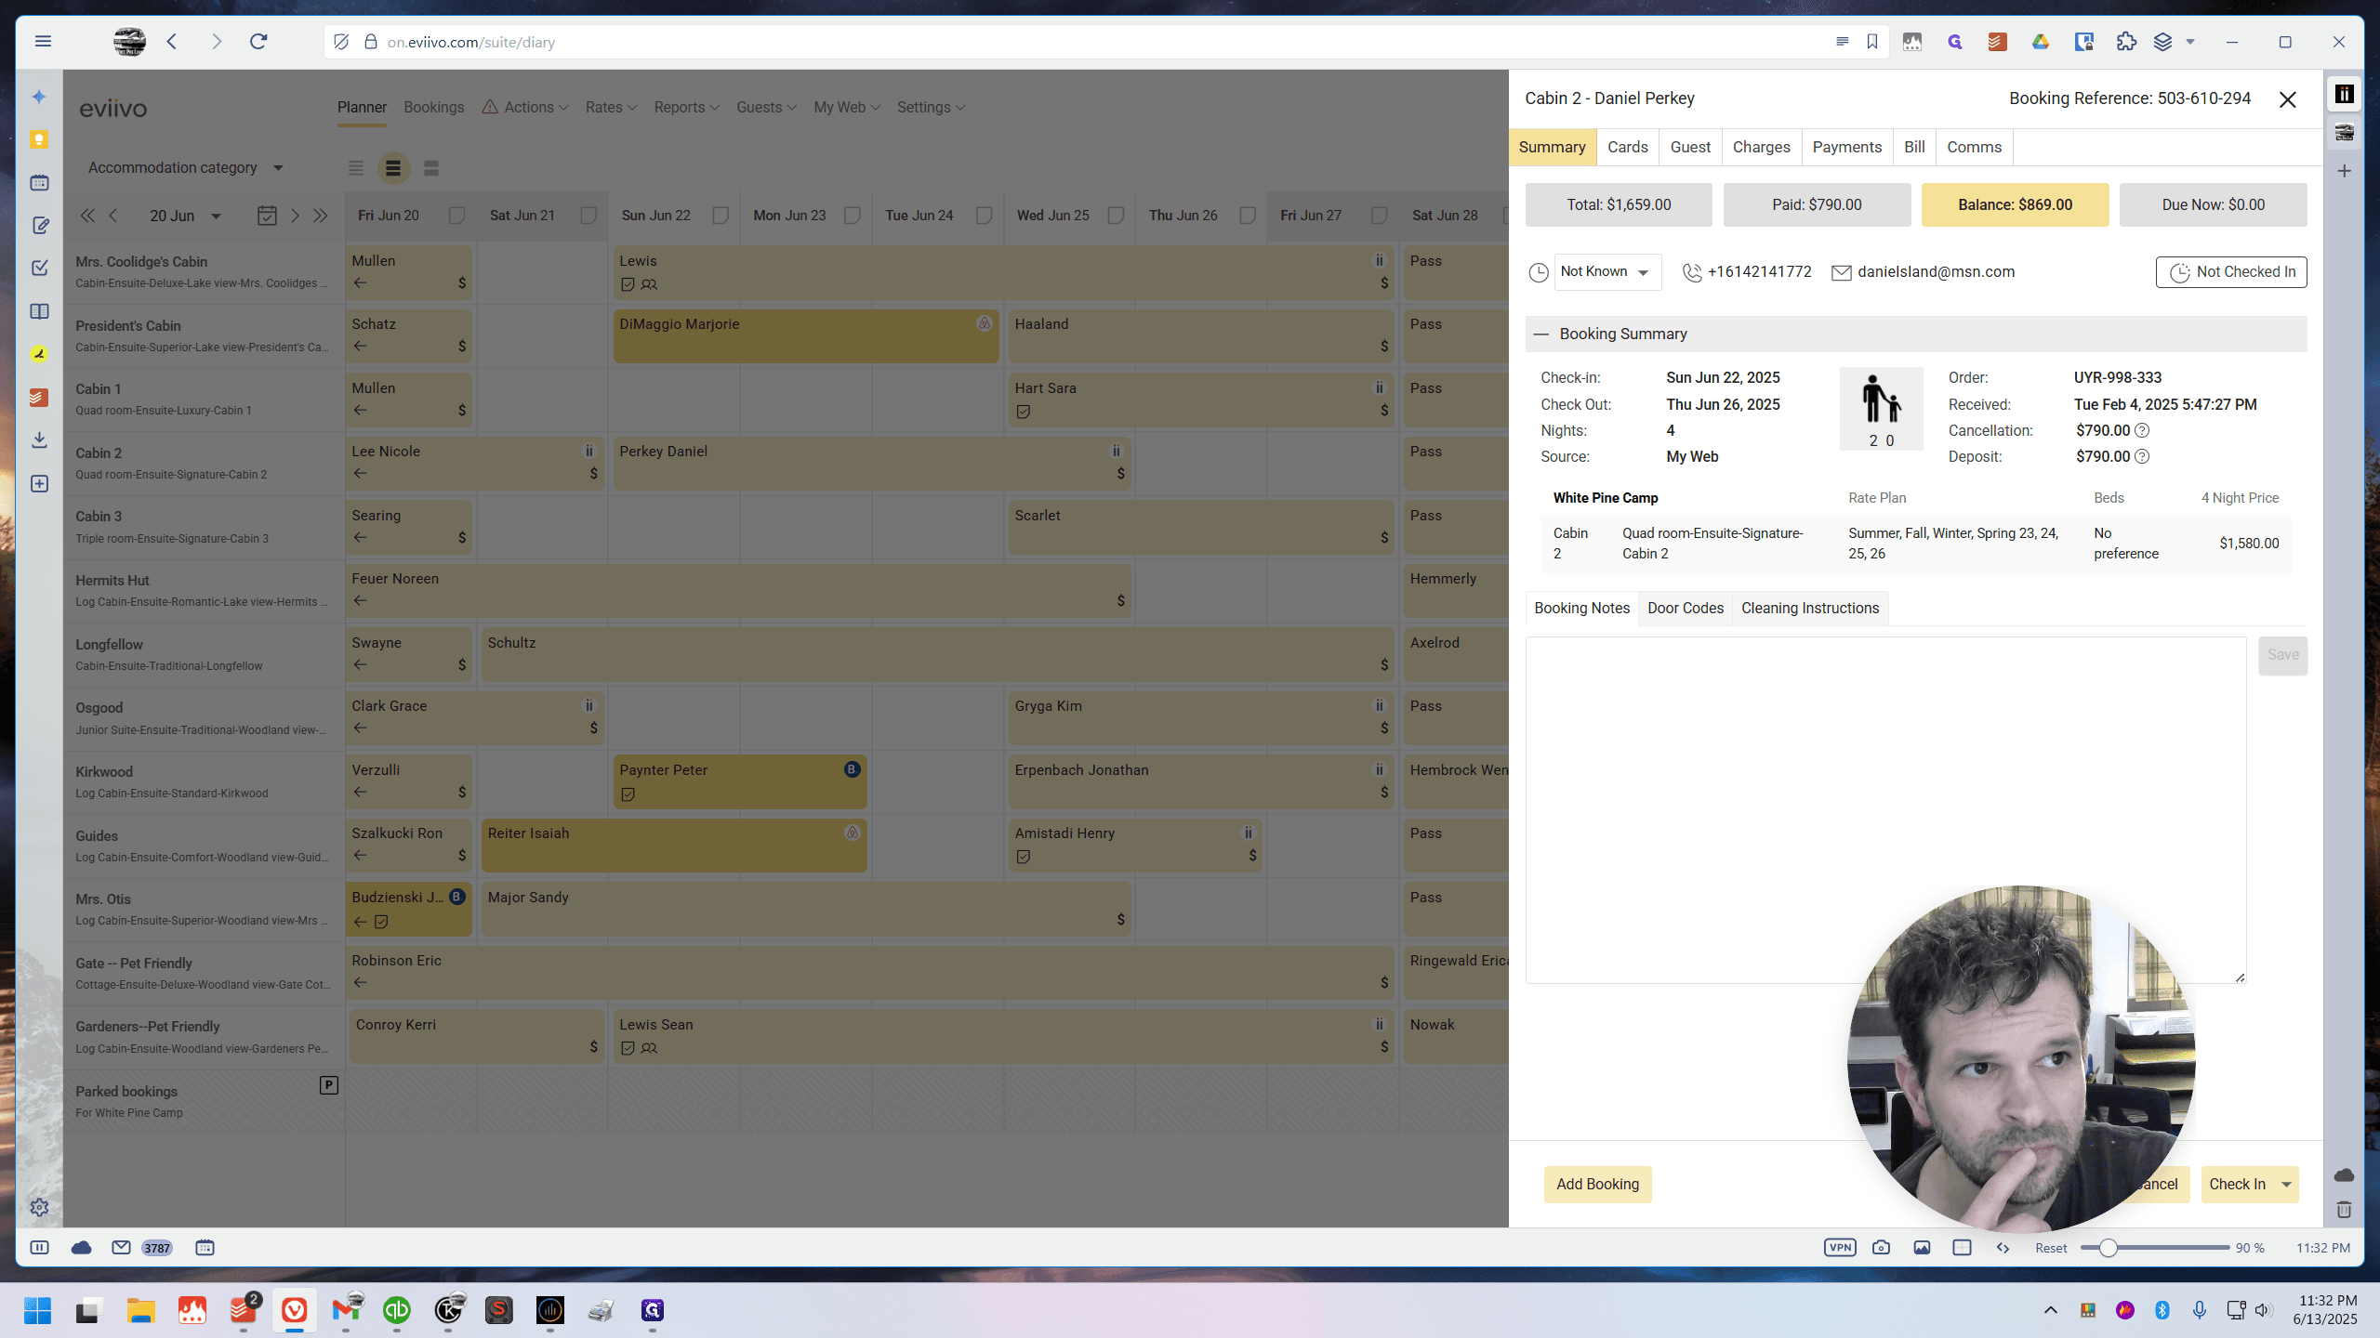
Task: Click the VPN status bar button
Action: click(x=1840, y=1247)
